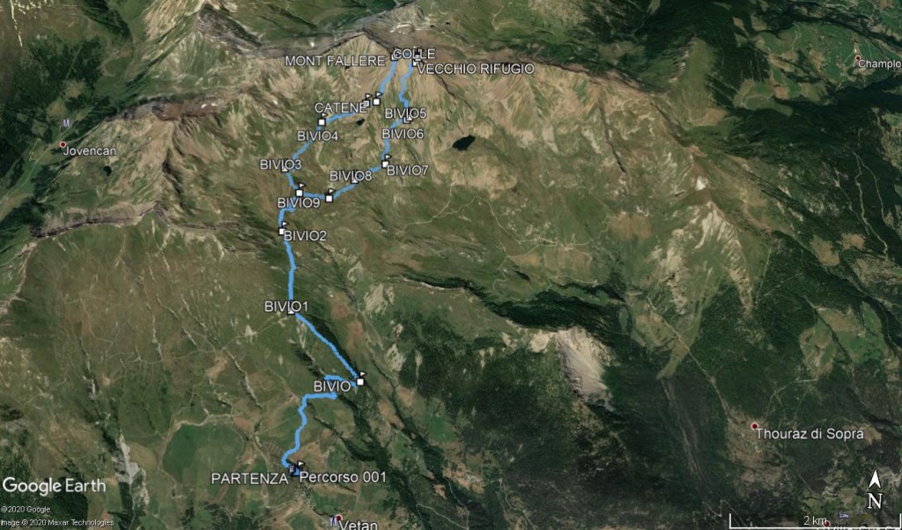902x530 pixels.
Task: Click the Vetan place label
Action: pos(359,525)
